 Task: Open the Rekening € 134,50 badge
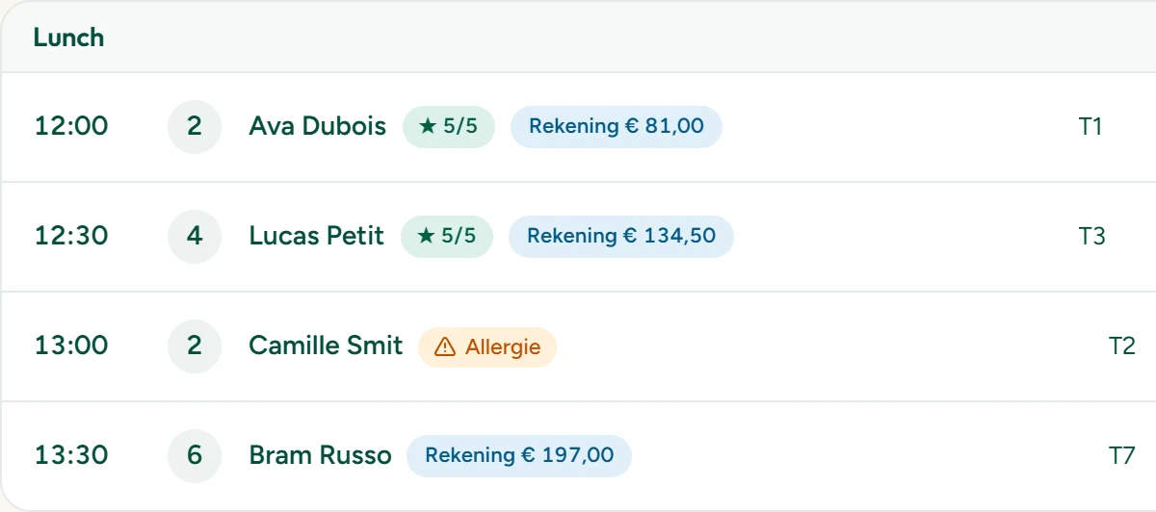coord(621,237)
